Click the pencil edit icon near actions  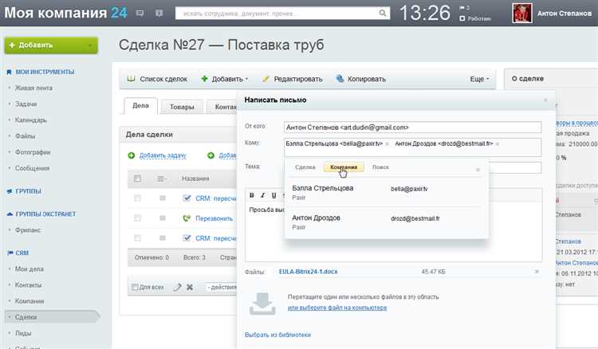[177, 287]
